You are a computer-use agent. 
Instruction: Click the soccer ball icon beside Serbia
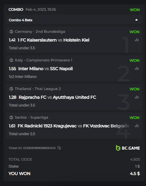pos(11,117)
